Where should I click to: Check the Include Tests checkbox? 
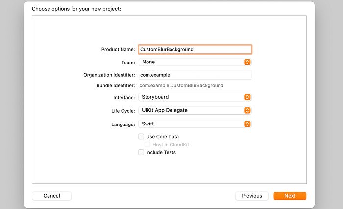pos(141,152)
